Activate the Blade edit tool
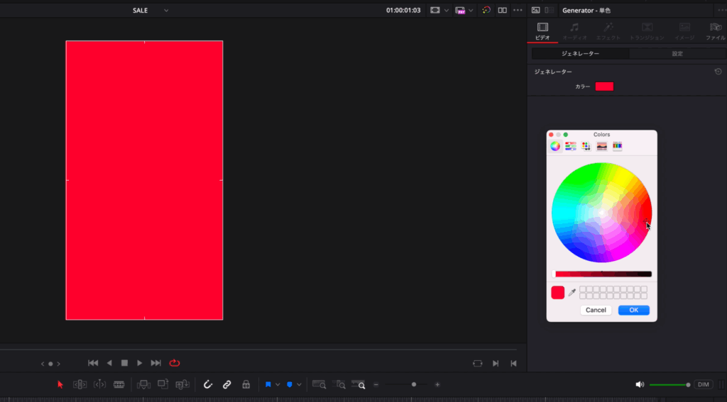Viewport: 727px width, 402px height. pos(119,384)
